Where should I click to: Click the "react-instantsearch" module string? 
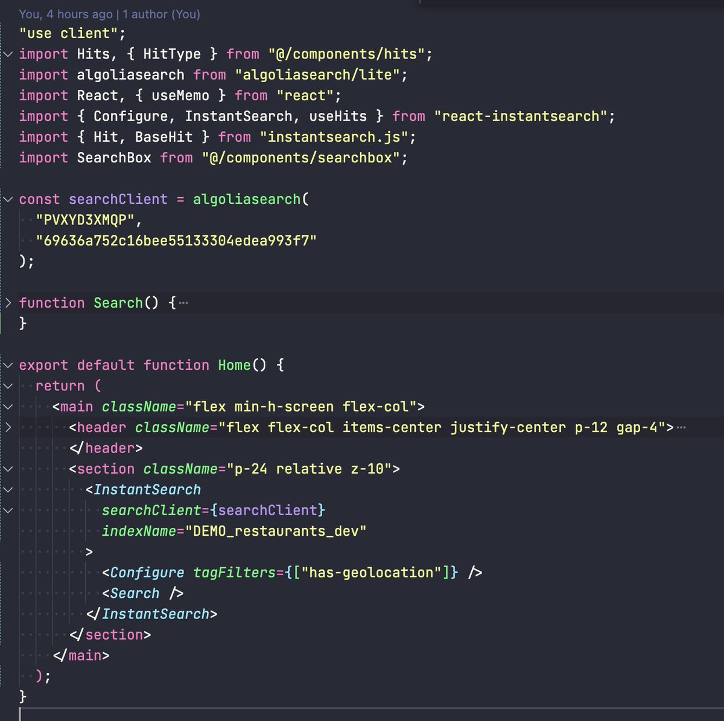click(x=521, y=116)
